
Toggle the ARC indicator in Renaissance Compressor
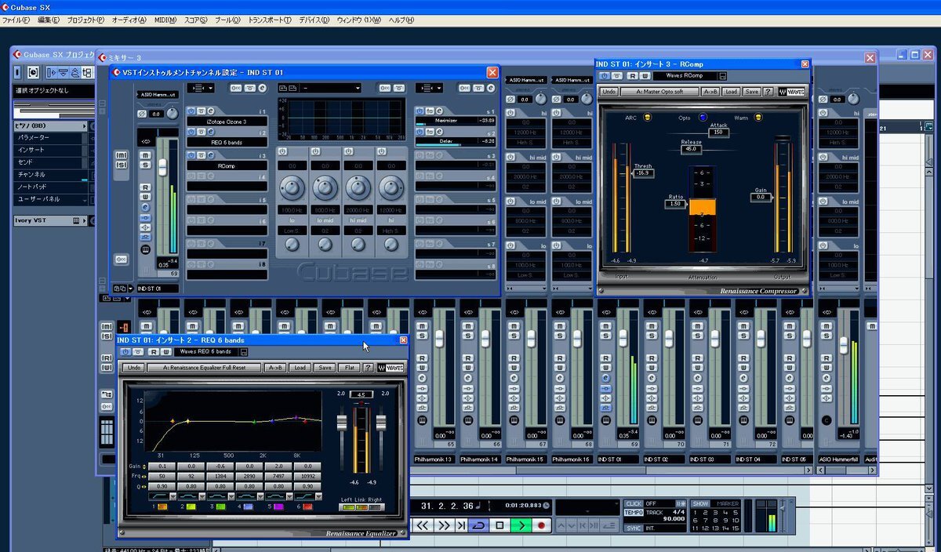(648, 118)
